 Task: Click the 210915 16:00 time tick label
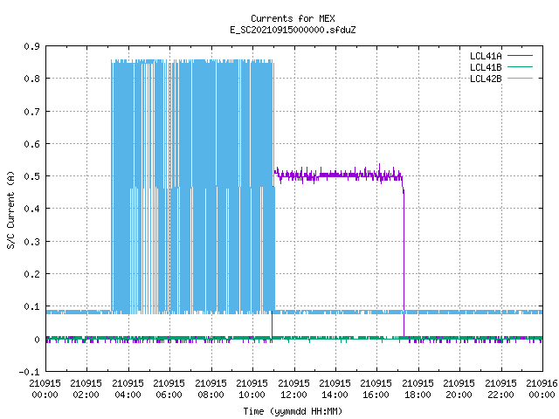(376, 389)
